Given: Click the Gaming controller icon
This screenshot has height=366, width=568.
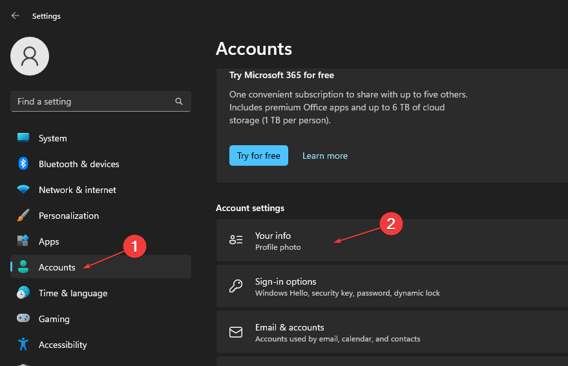Looking at the screenshot, I should pyautogui.click(x=23, y=318).
